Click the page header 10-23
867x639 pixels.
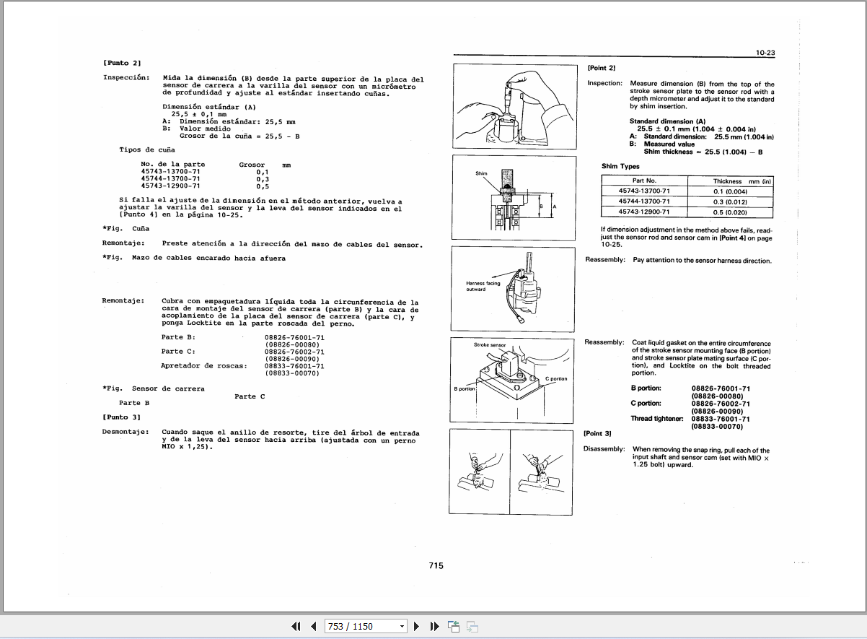pyautogui.click(x=765, y=53)
